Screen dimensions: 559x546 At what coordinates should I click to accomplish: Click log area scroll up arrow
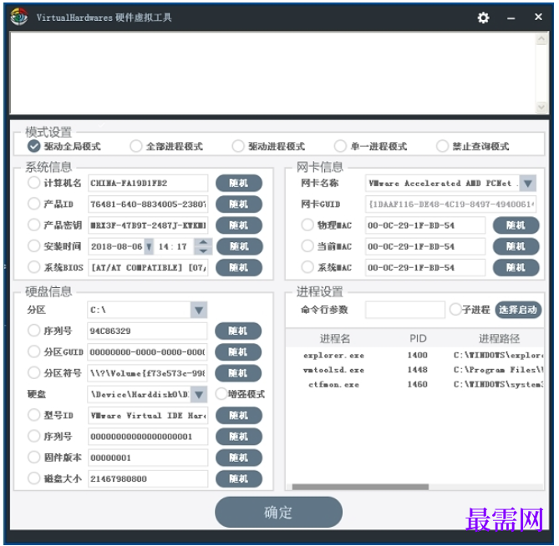541,39
